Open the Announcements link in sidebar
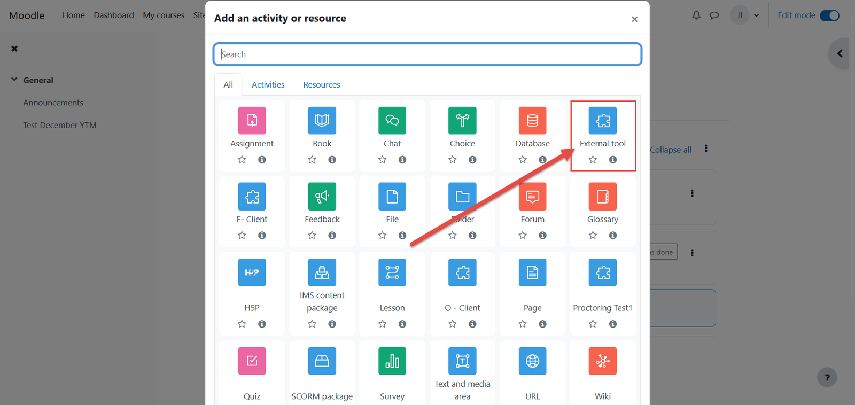This screenshot has height=405, width=855. (x=53, y=103)
